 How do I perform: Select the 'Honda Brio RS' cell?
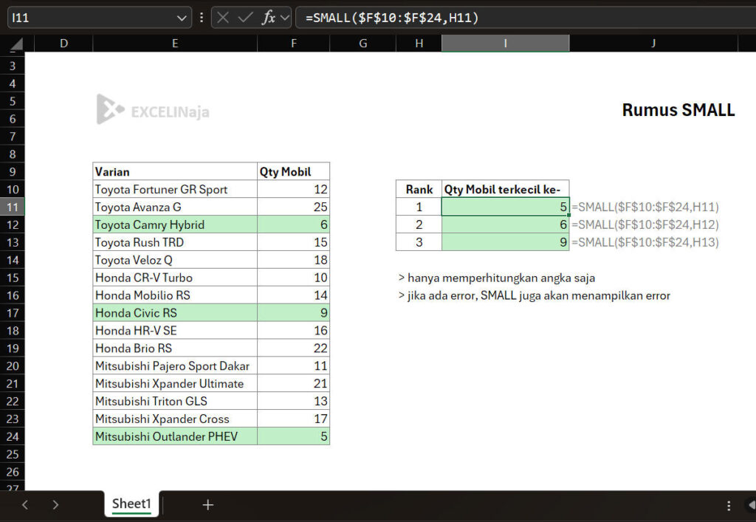click(x=175, y=348)
